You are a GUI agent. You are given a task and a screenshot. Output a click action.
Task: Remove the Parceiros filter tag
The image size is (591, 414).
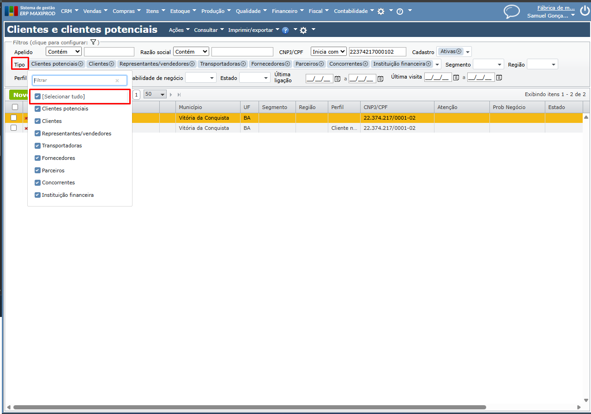pos(321,64)
